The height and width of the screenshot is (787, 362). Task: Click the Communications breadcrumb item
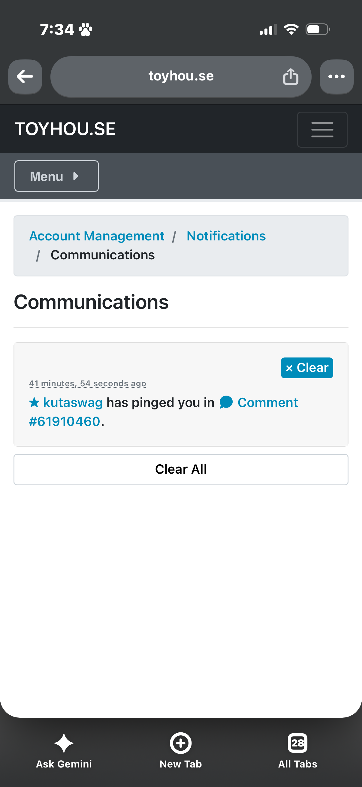pos(103,255)
